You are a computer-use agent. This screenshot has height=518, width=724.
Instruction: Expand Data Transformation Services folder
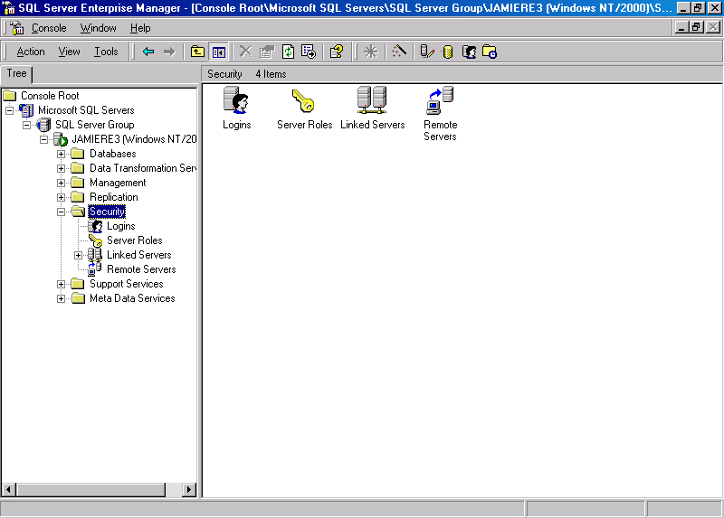click(61, 168)
